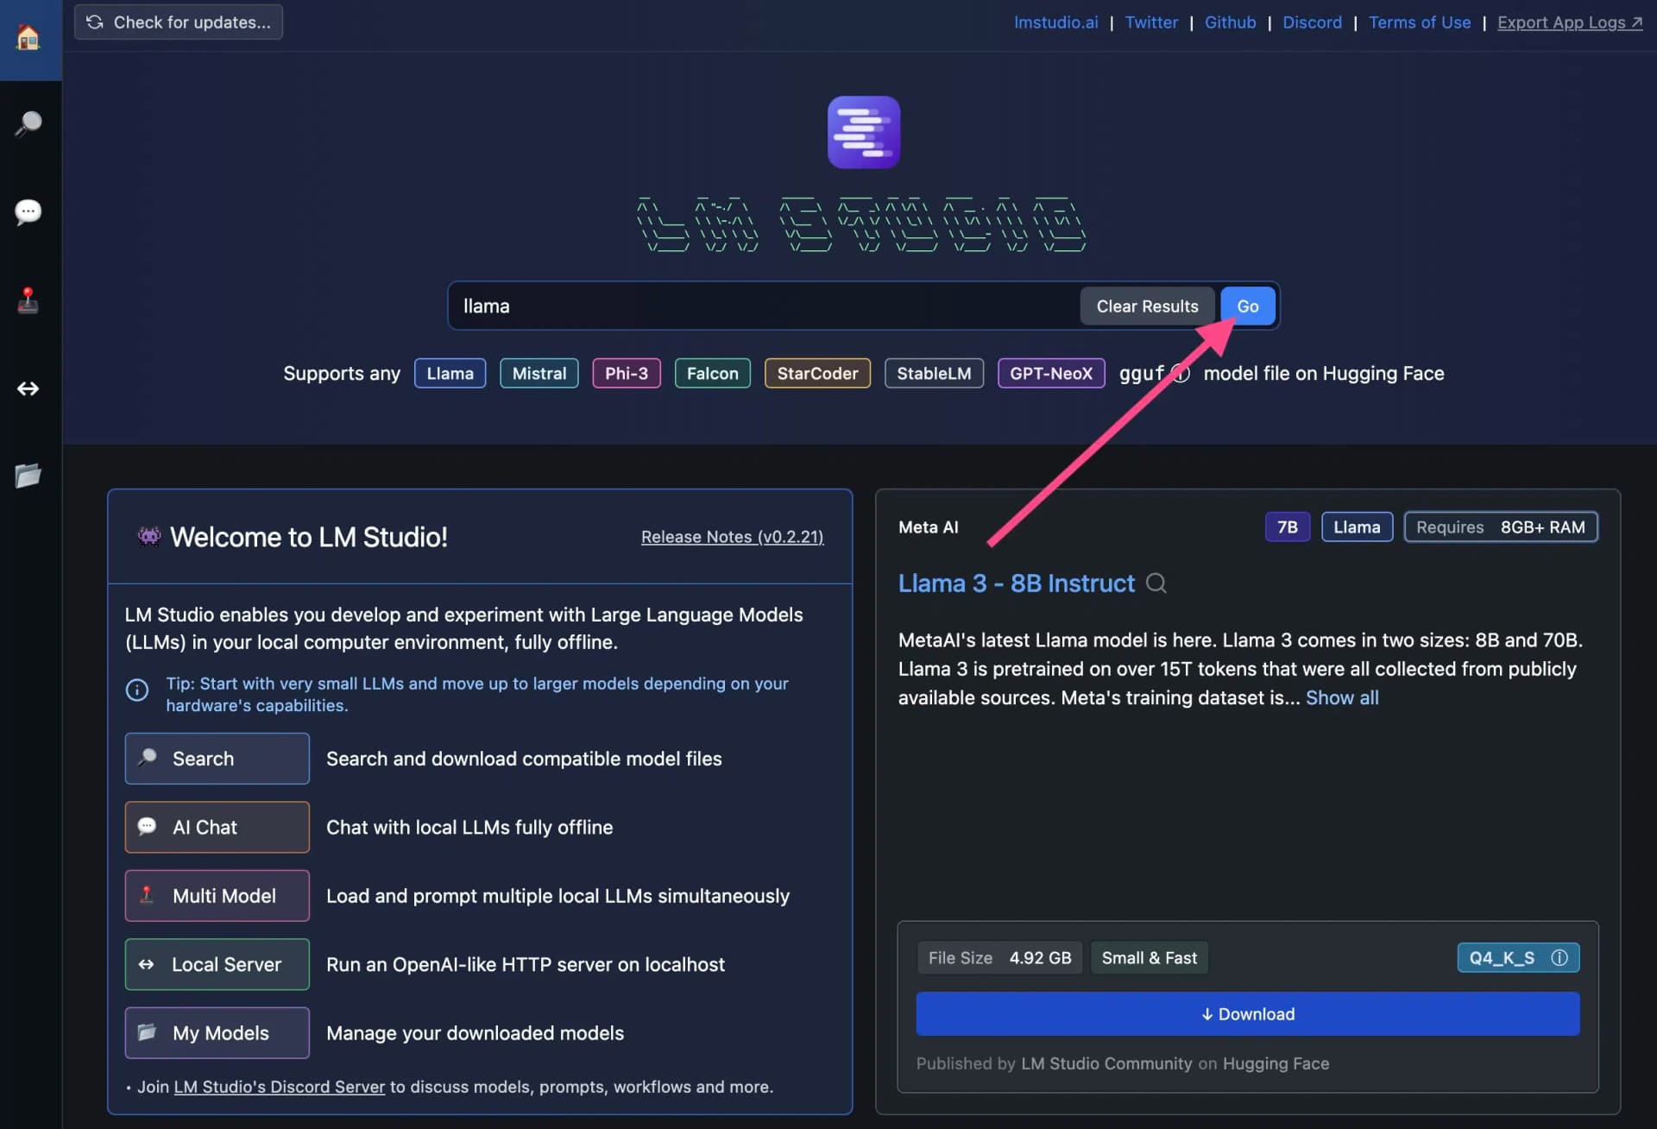The height and width of the screenshot is (1129, 1657).
Task: Open Terms of Use from the top bar
Action: pos(1420,22)
